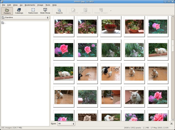The width and height of the screenshot is (175, 130).
Task: Open the Tools menu
Action: click(x=48, y=5)
